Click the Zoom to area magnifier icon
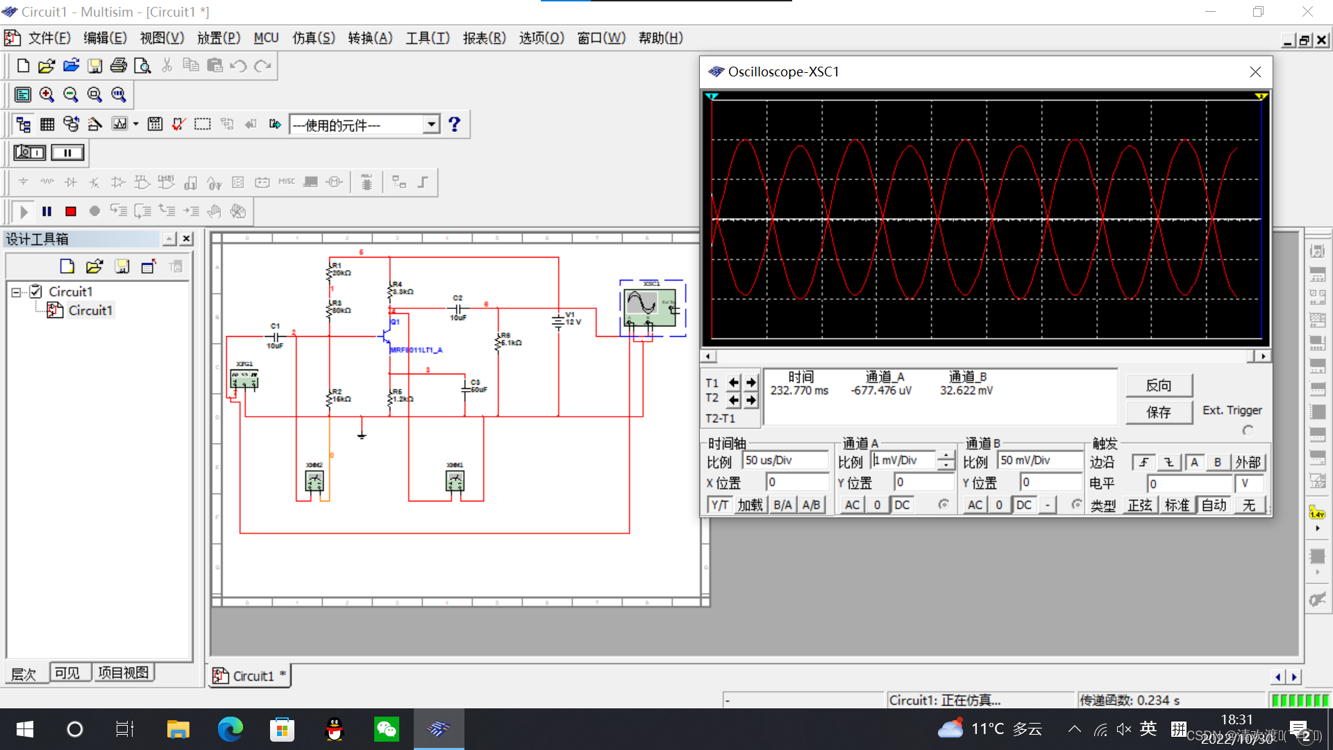Viewport: 1333px width, 750px height. [x=94, y=94]
